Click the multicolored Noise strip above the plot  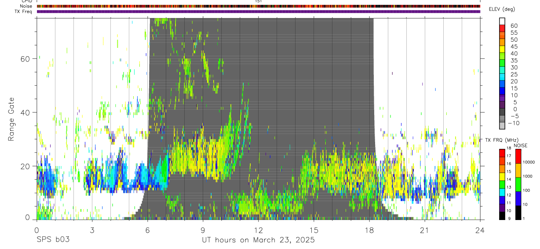[258, 6]
